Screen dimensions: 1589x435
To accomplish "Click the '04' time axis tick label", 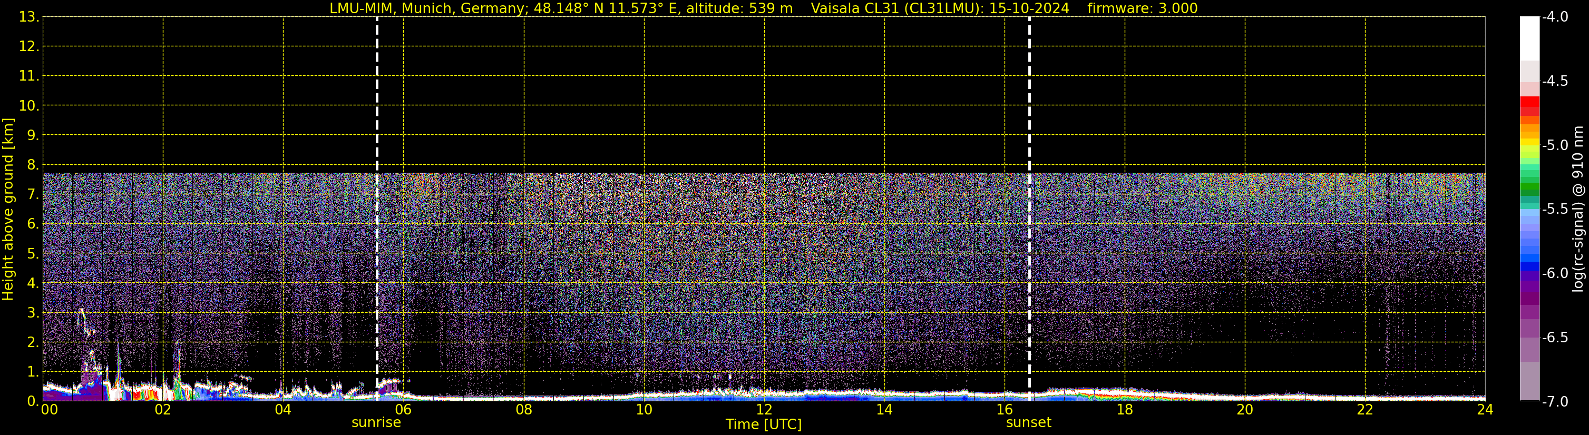I will (x=283, y=410).
